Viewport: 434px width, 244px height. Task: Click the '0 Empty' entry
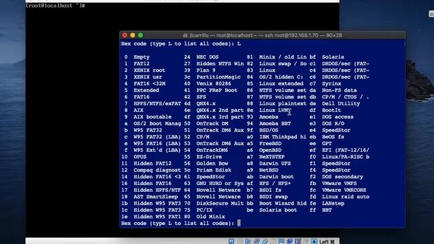coord(137,57)
